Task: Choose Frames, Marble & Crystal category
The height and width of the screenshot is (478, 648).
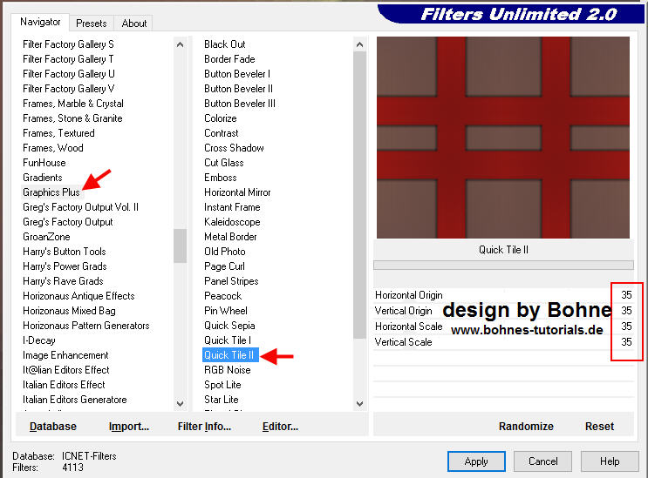Action: [x=73, y=104]
